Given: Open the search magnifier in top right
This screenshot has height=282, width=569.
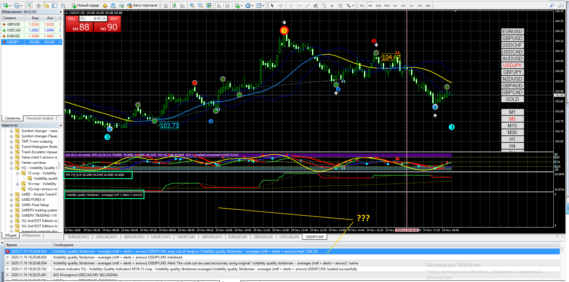Looking at the screenshot, I should 552,6.
